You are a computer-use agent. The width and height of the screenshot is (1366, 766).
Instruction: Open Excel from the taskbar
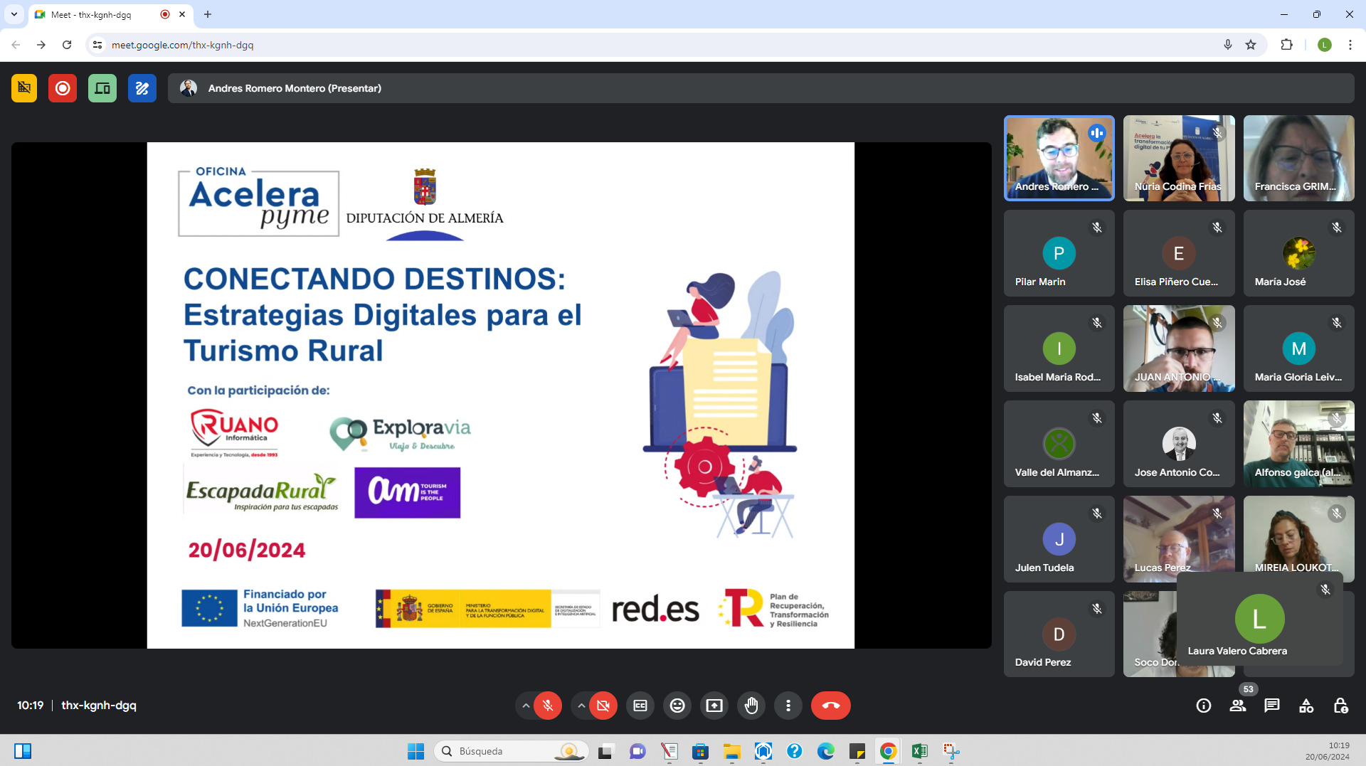919,751
